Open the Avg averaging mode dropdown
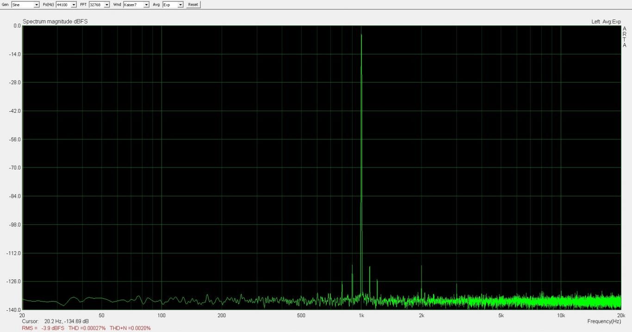Screen dimensions: 632x332 [x=173, y=4]
